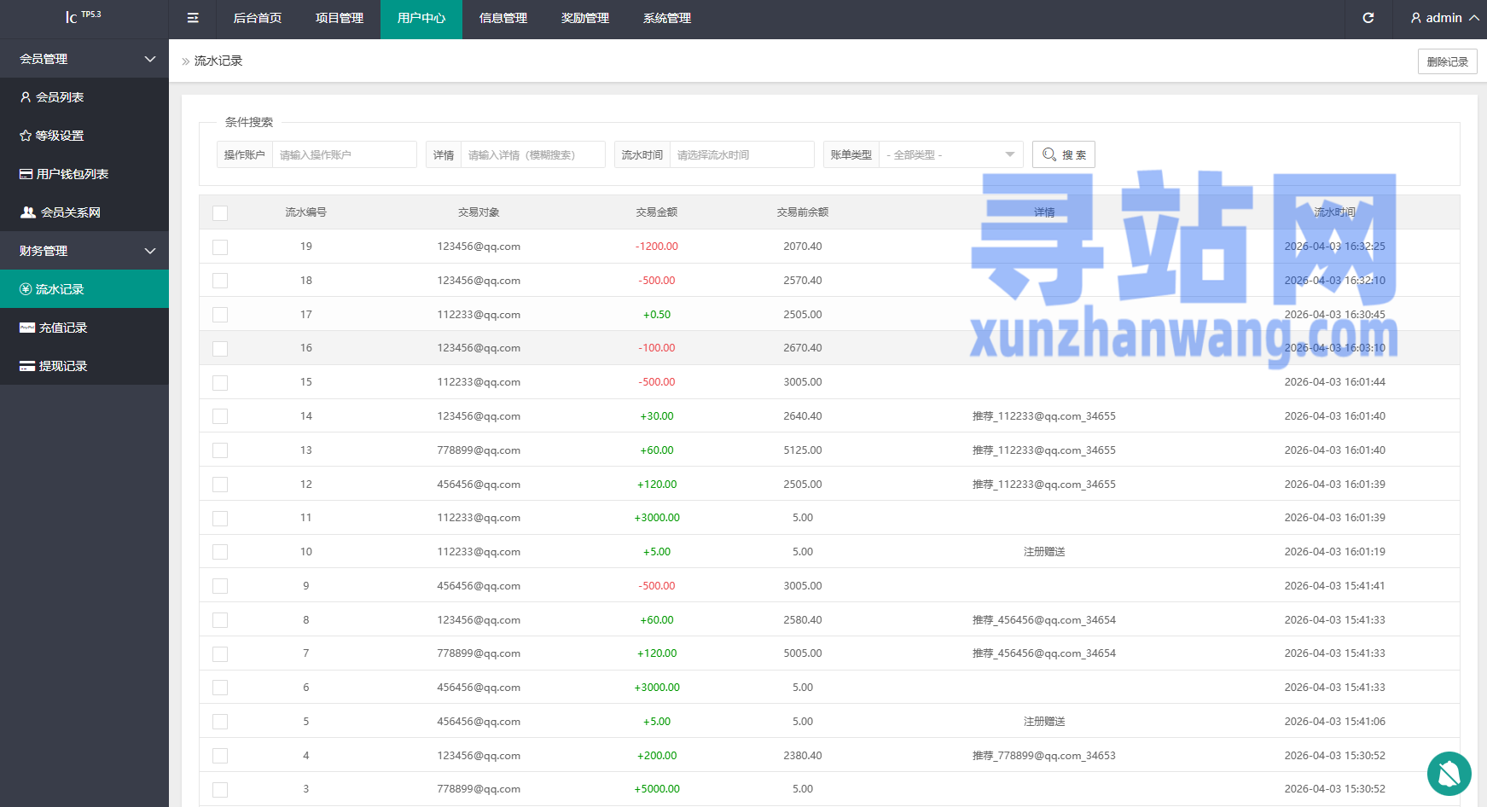
Task: Click amount +0.50 in record 17
Action: (x=657, y=315)
